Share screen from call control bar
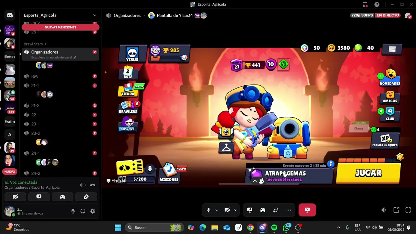Viewport: 416px width, 234px height. tap(250, 210)
